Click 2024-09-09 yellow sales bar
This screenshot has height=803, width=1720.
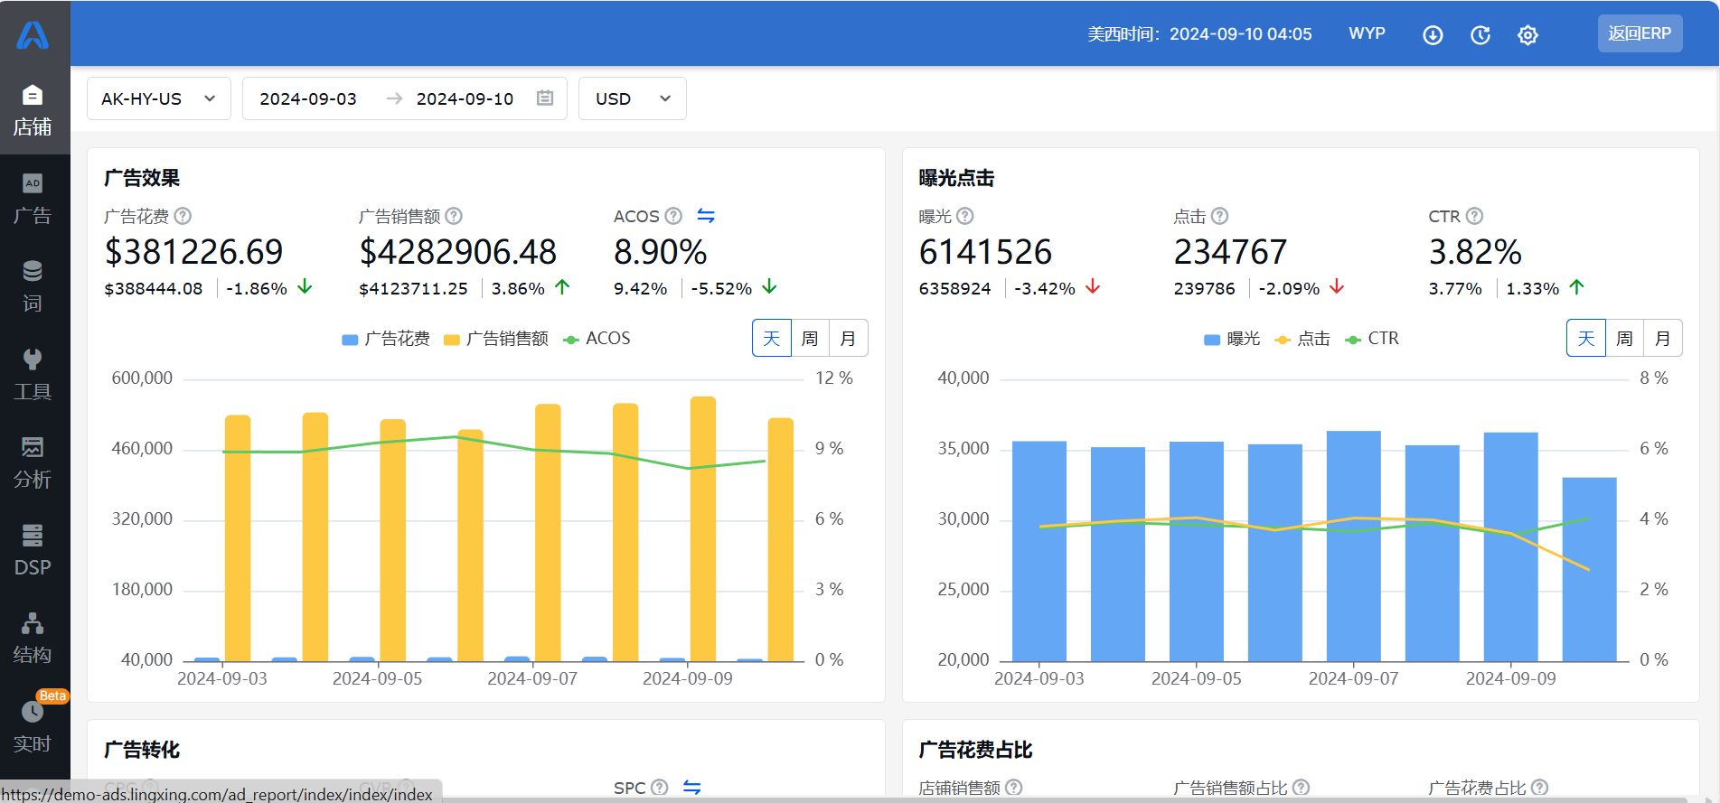[x=703, y=529]
